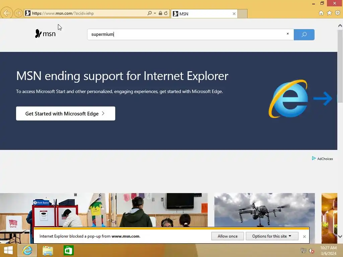Image resolution: width=343 pixels, height=257 pixels.
Task: Clear the search box with the x
Action: pyautogui.click(x=288, y=34)
